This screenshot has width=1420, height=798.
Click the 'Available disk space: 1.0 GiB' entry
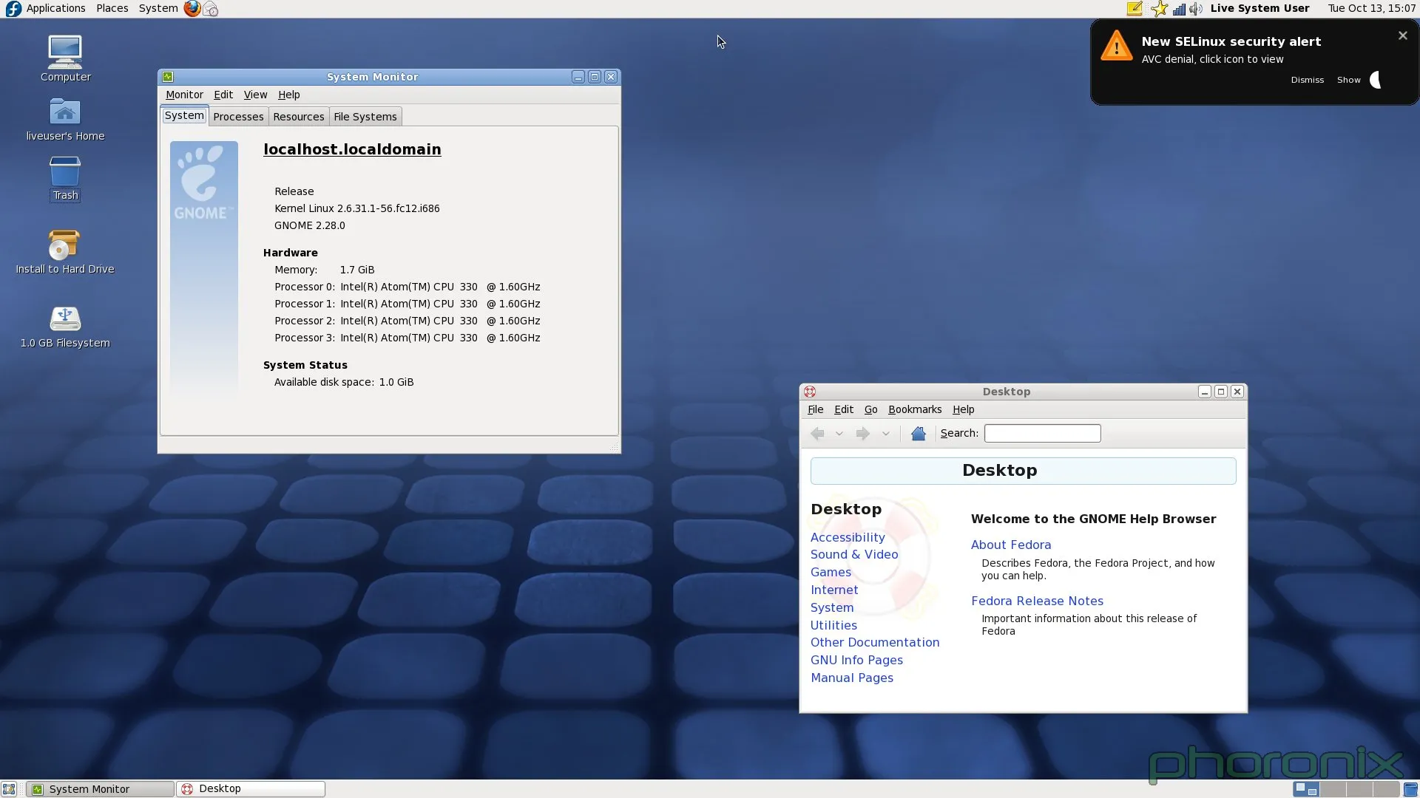click(344, 382)
